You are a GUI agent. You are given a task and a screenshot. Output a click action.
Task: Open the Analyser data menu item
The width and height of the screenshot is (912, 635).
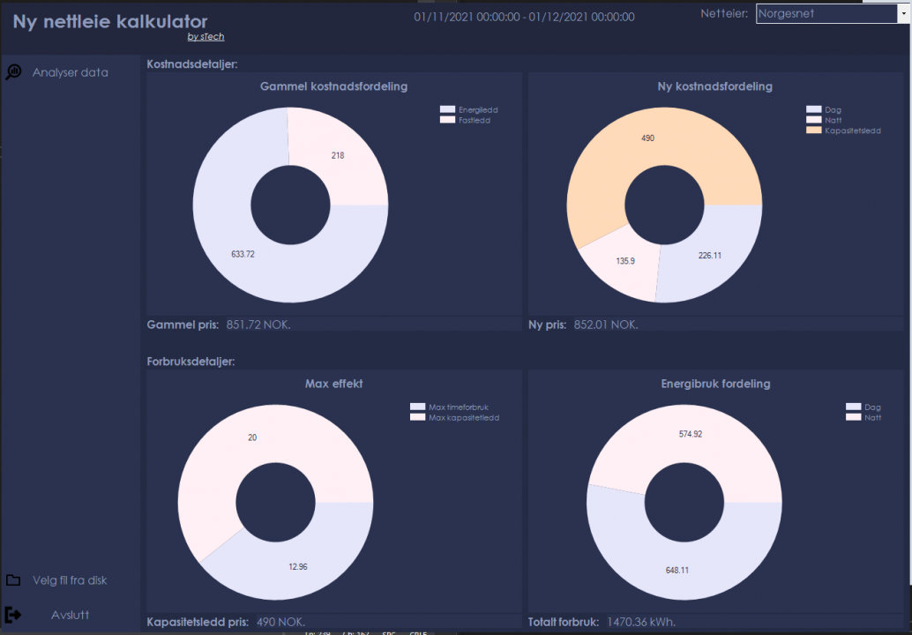[71, 72]
